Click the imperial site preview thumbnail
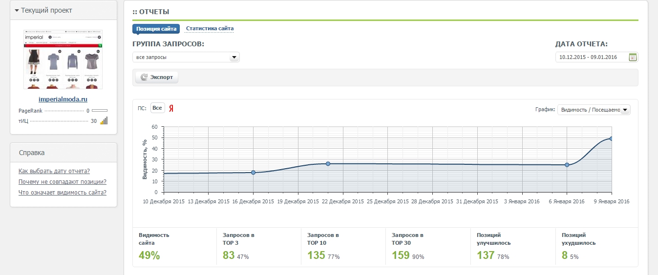The width and height of the screenshot is (658, 275). coord(63,59)
